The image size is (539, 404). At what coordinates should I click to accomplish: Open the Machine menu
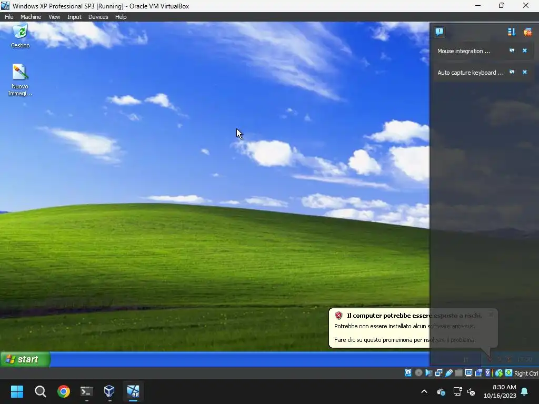pyautogui.click(x=31, y=17)
